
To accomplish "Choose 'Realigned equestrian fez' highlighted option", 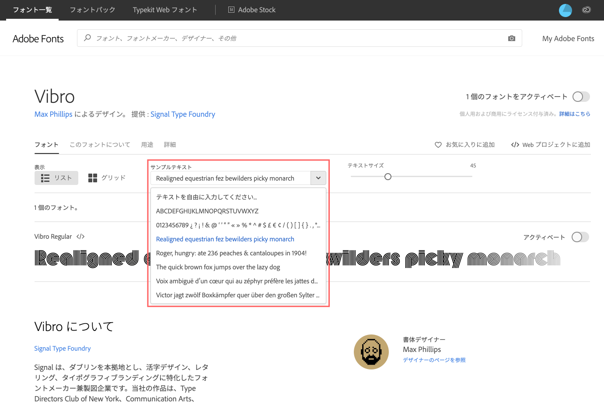I will pyautogui.click(x=238, y=239).
